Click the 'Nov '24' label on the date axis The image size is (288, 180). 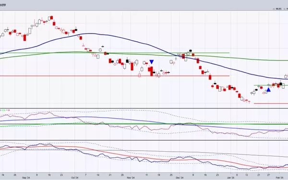click(131, 178)
